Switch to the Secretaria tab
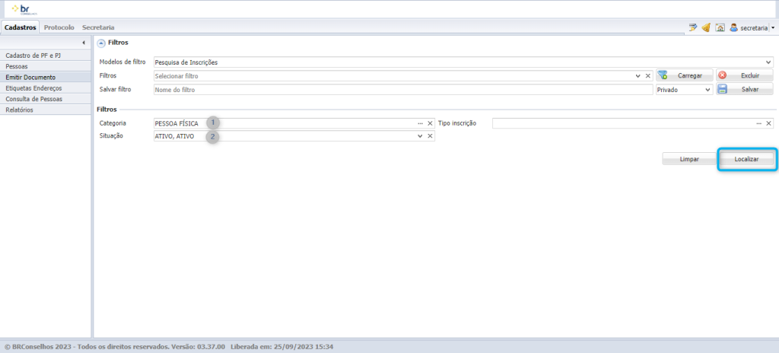 coord(98,28)
